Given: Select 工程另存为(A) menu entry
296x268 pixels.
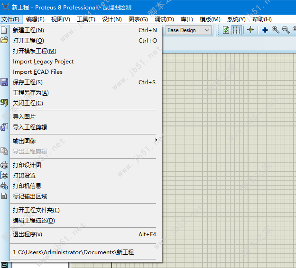Looking at the screenshot, I should click(x=86, y=92).
